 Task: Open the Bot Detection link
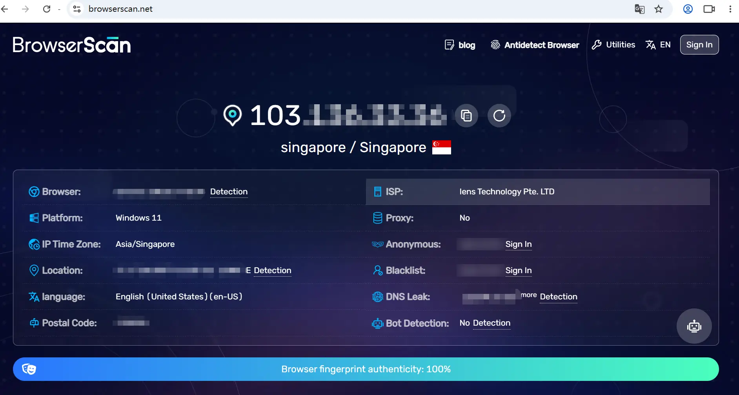[x=491, y=323]
